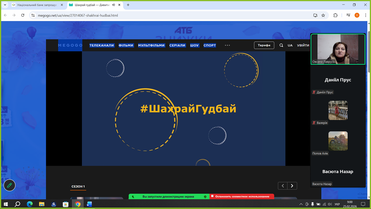
Task: Click the Megogo logo
Action: pyautogui.click(x=70, y=45)
